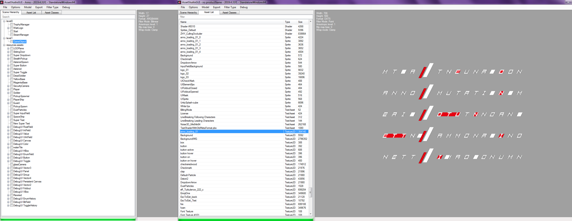Collapse the resources.assets node
The width and height of the screenshot is (572, 221).
(4, 45)
